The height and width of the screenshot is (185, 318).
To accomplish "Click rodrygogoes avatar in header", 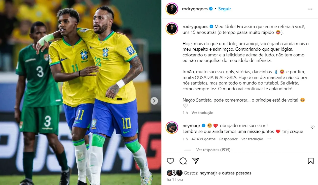I will [172, 9].
